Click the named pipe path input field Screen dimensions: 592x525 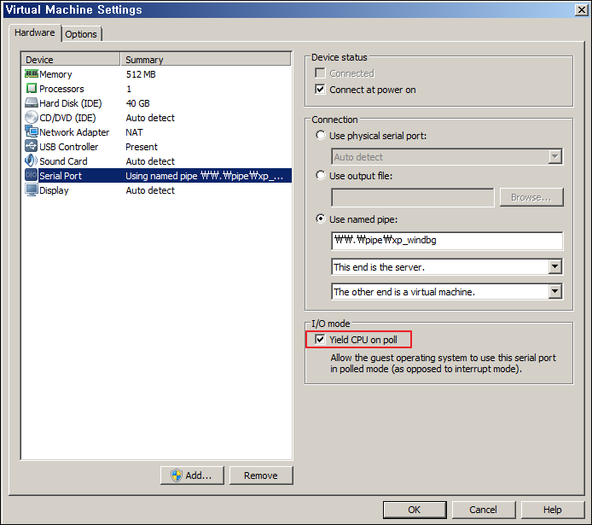click(x=447, y=241)
